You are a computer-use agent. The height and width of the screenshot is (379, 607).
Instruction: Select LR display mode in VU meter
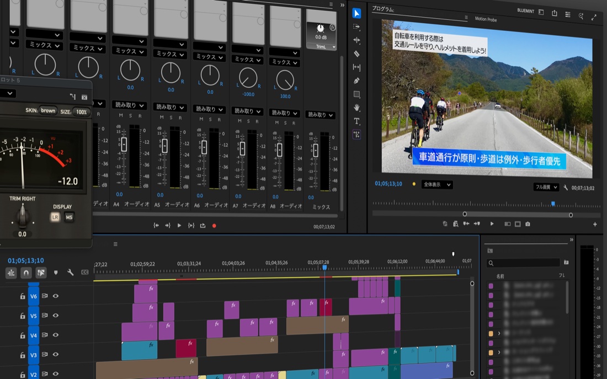(x=55, y=217)
